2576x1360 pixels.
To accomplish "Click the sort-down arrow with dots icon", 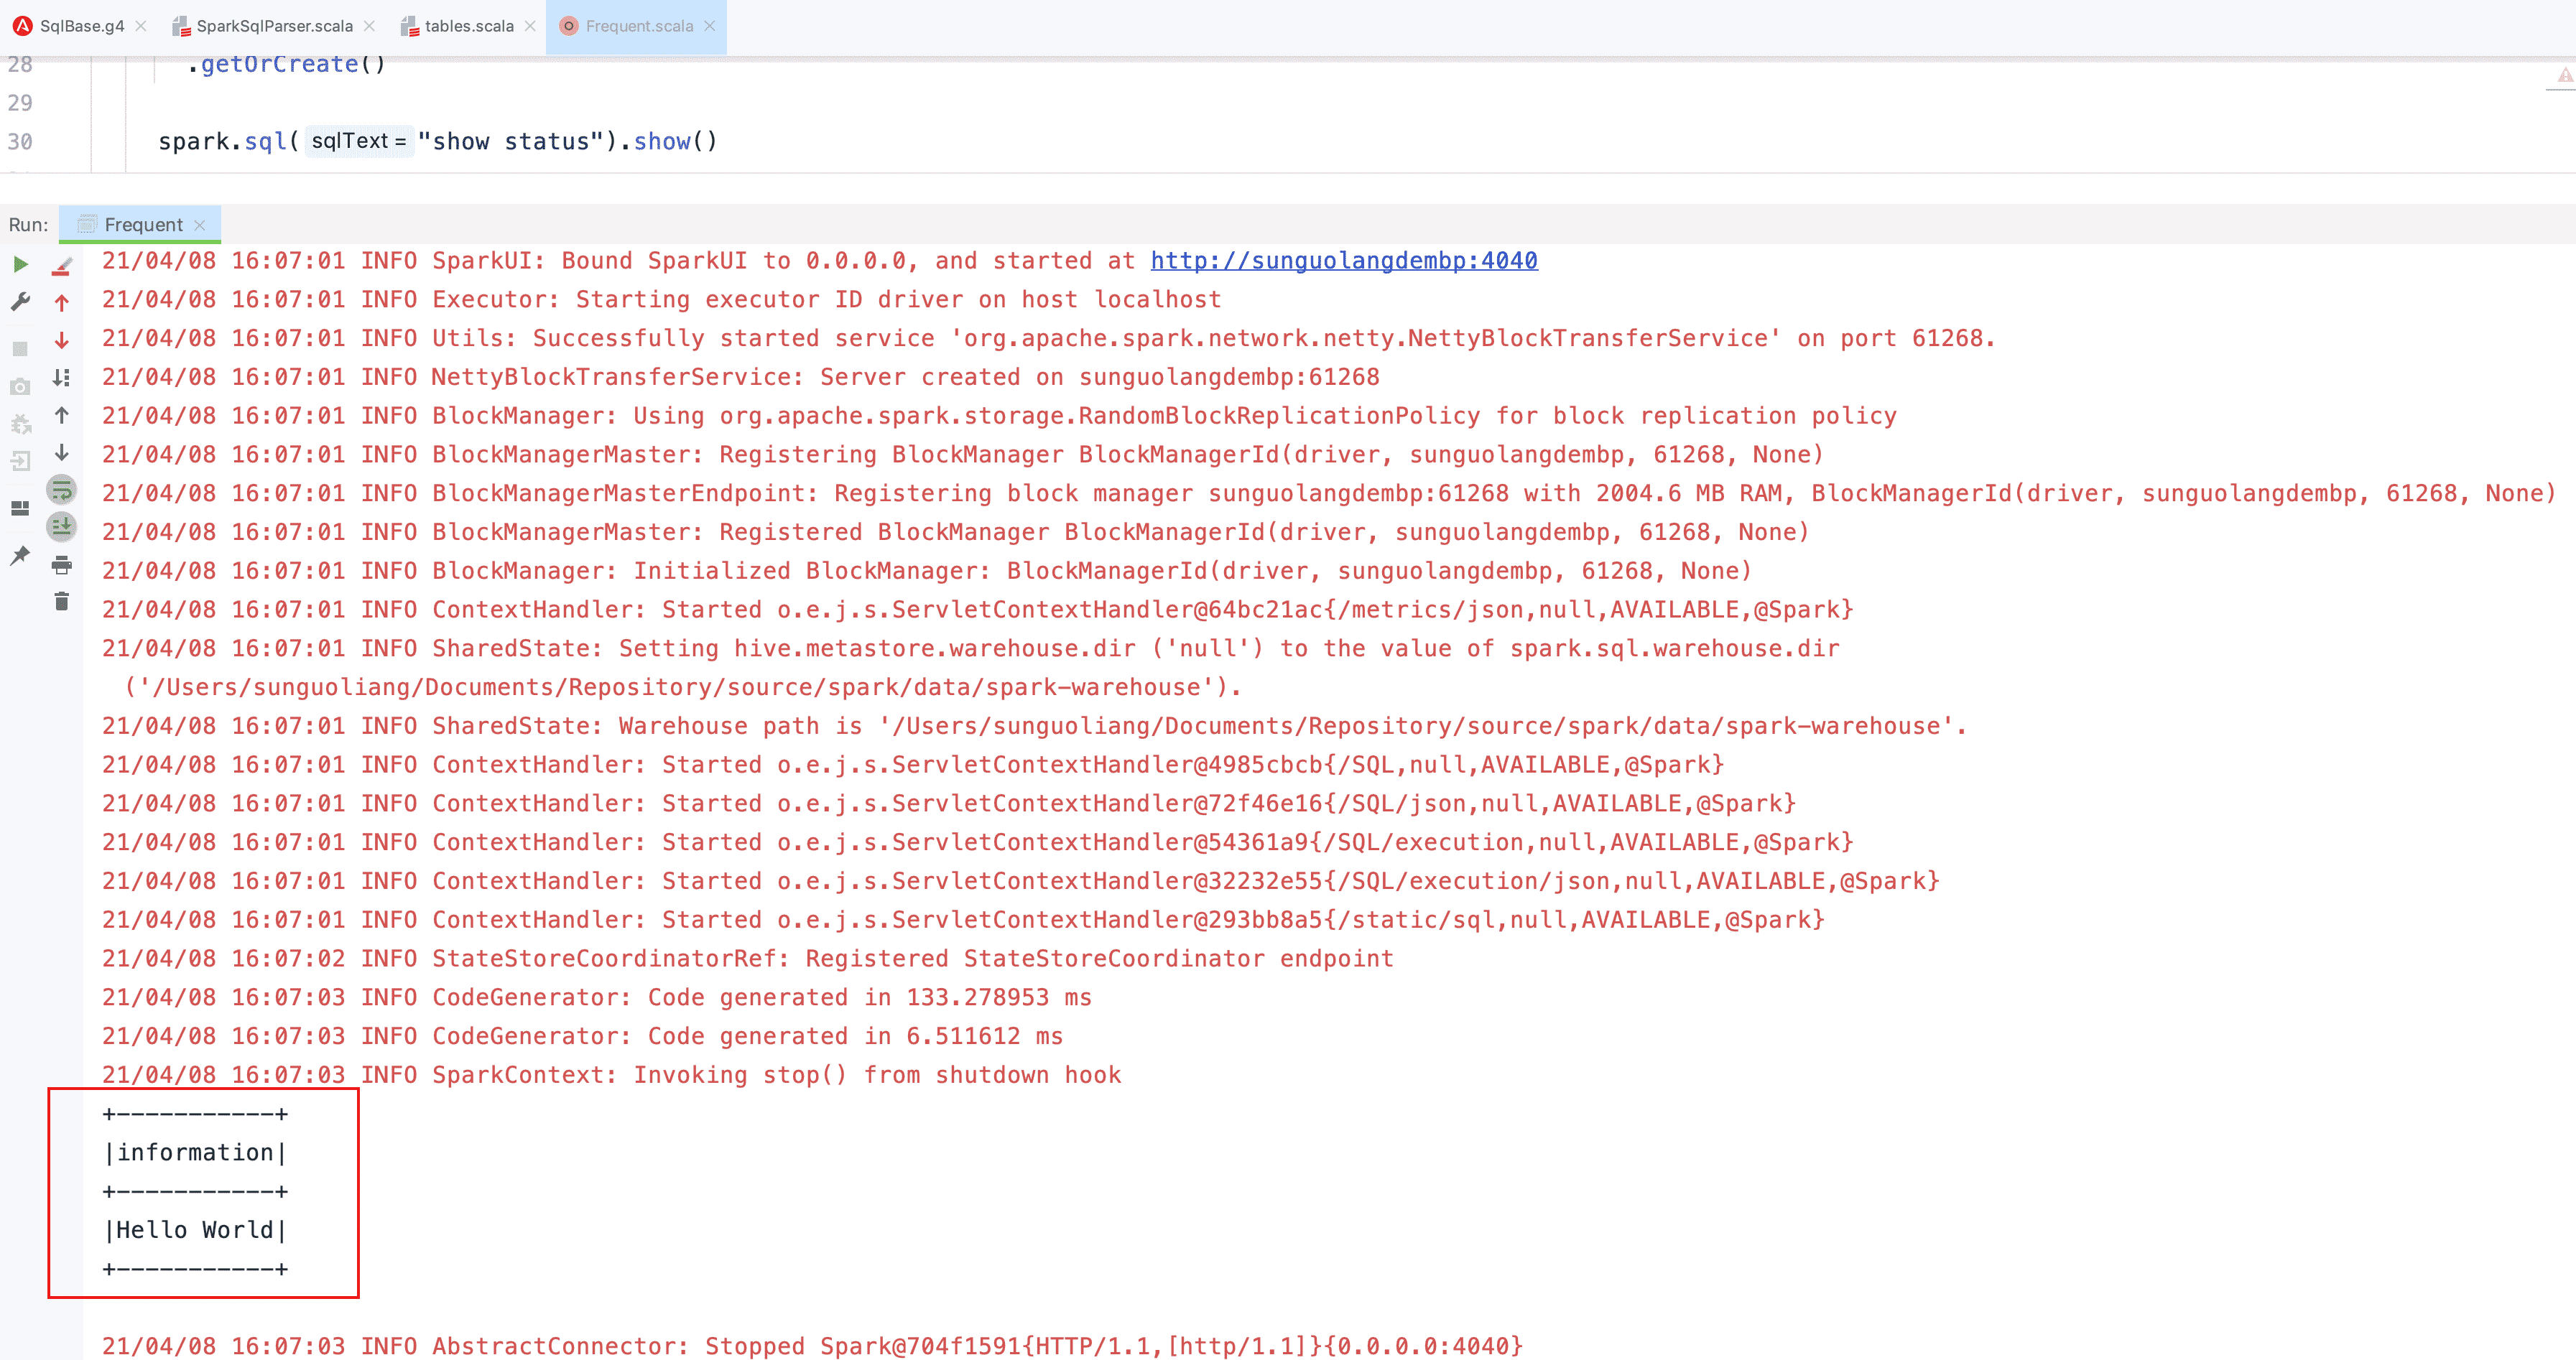I will (62, 378).
